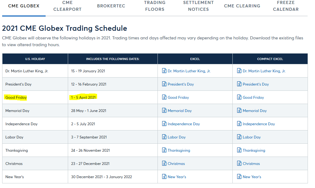315x188 pixels.
Task: Select the CME Globex tab
Action: [24, 6]
